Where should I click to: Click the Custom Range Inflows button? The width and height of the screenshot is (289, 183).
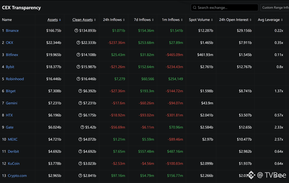pyautogui.click(x=275, y=8)
